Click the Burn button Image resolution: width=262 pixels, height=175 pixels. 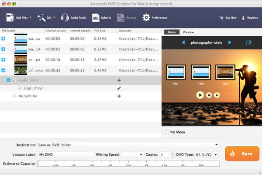tap(242, 154)
